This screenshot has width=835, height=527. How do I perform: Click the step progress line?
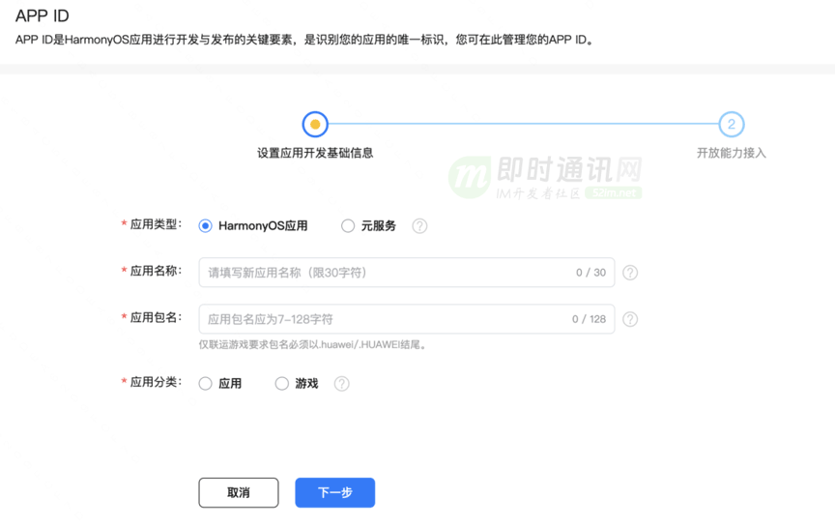tap(524, 124)
